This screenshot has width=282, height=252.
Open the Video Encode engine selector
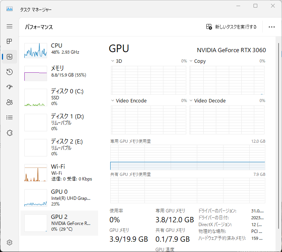pyautogui.click(x=129, y=100)
